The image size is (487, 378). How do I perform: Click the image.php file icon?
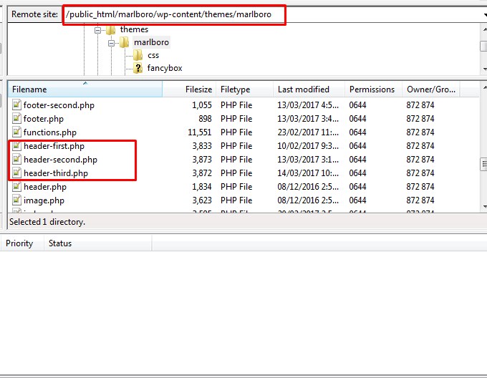[x=16, y=200]
